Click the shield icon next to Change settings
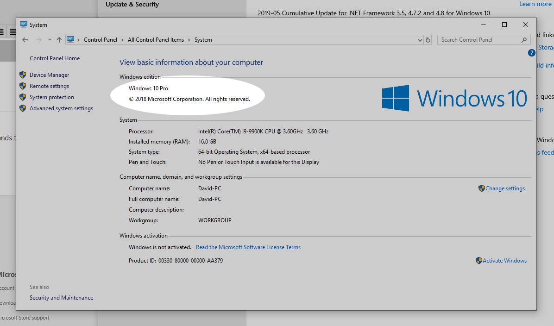Viewport: 554px width, 326px height. pyautogui.click(x=482, y=188)
